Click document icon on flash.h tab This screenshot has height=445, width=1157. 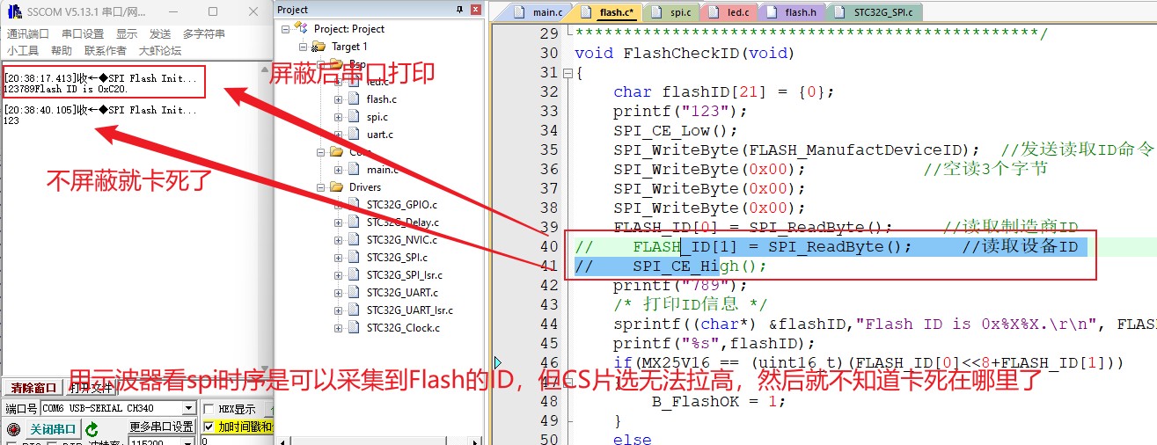pyautogui.click(x=773, y=12)
